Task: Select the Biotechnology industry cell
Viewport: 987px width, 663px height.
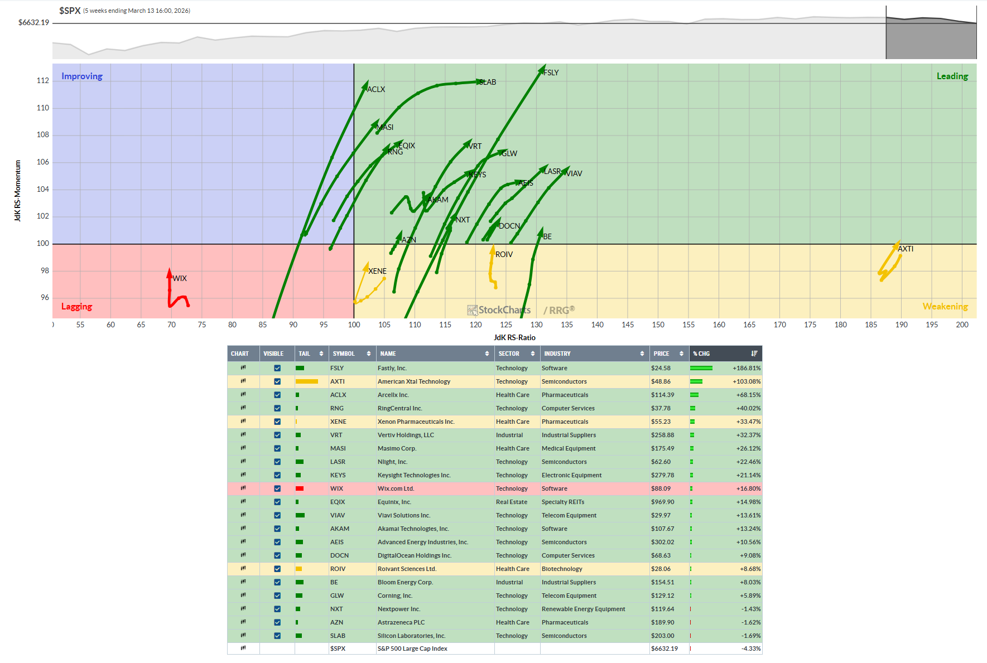Action: 594,569
